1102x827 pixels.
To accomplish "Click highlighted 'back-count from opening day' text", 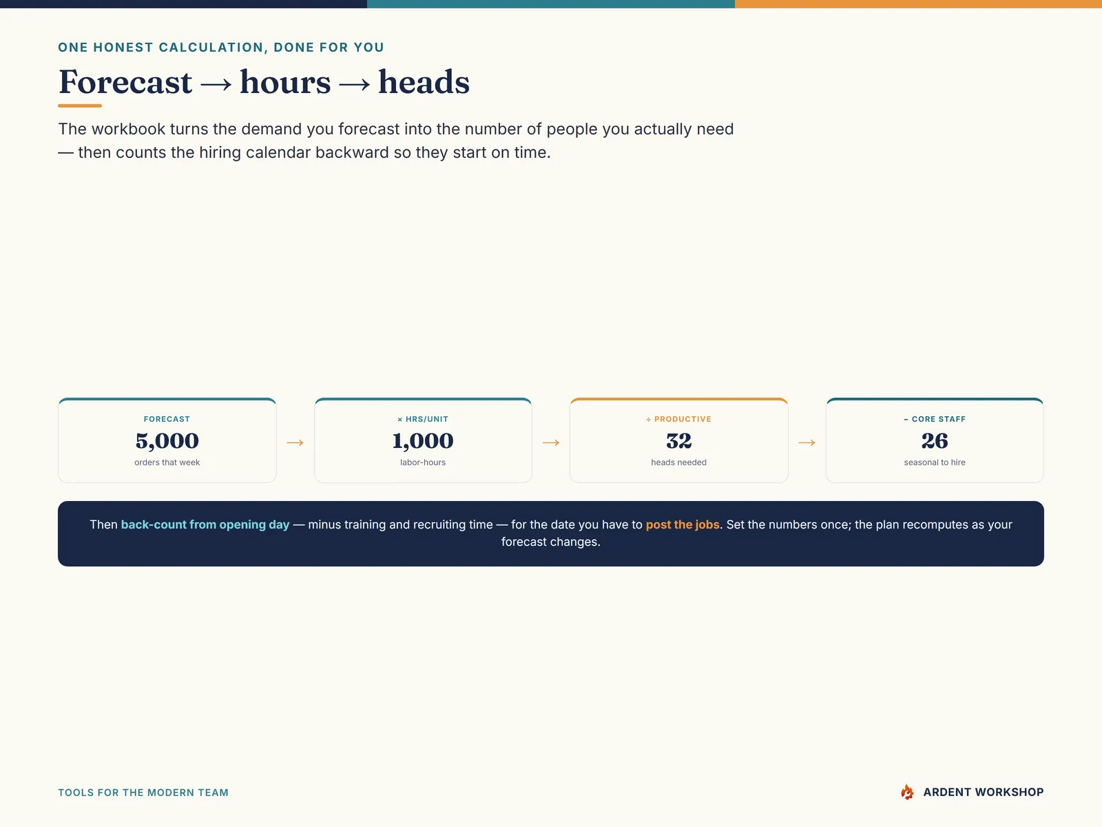I will [x=205, y=524].
